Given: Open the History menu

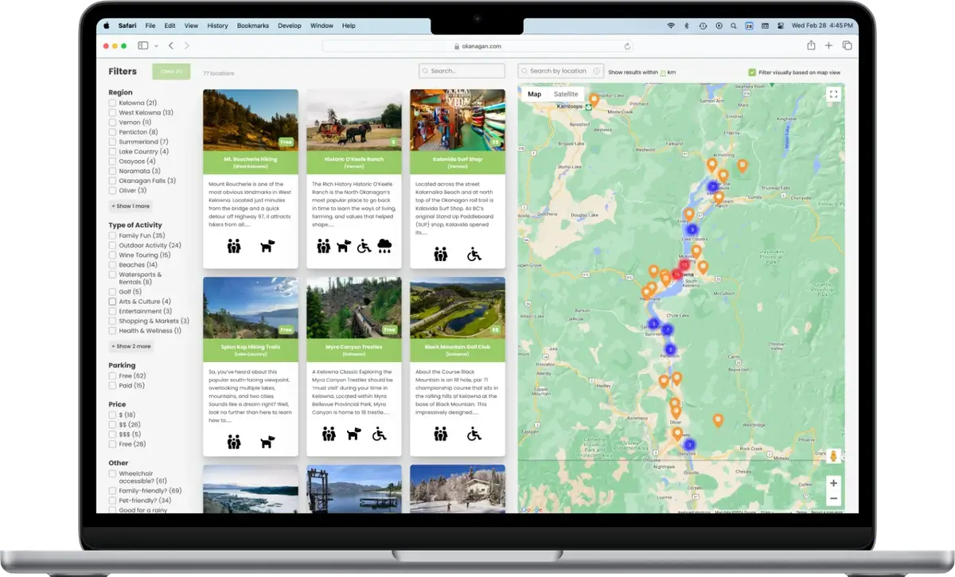Looking at the screenshot, I should tap(217, 25).
